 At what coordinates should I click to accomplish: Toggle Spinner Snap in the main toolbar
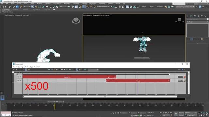coord(91,7)
